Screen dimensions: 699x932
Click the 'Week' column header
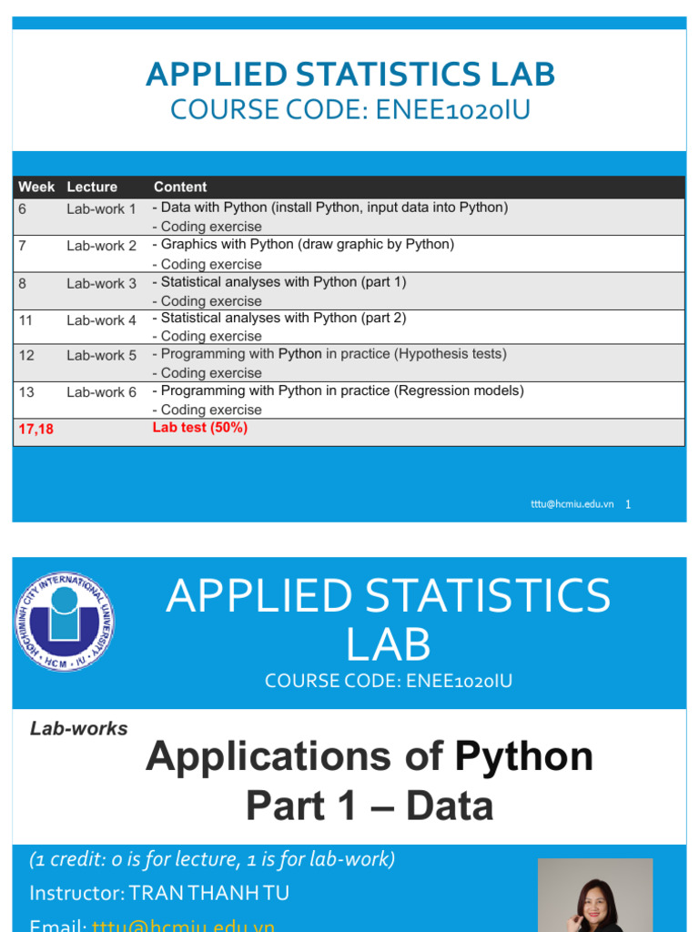pos(36,187)
